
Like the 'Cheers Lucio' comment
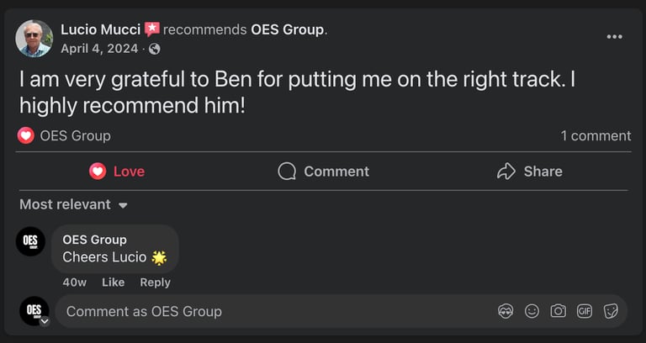click(x=113, y=282)
